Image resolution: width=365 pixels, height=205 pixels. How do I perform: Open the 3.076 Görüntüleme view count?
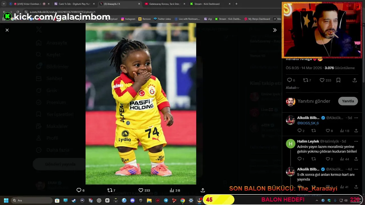[340, 68]
